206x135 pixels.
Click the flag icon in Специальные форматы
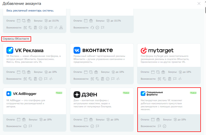(x=159, y=126)
